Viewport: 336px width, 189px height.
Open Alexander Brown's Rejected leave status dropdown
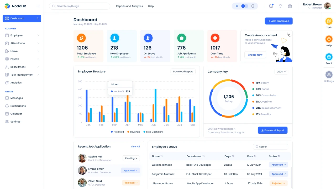pyautogui.click(x=279, y=183)
